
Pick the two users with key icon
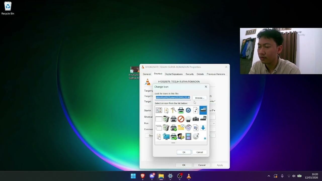tap(181, 137)
